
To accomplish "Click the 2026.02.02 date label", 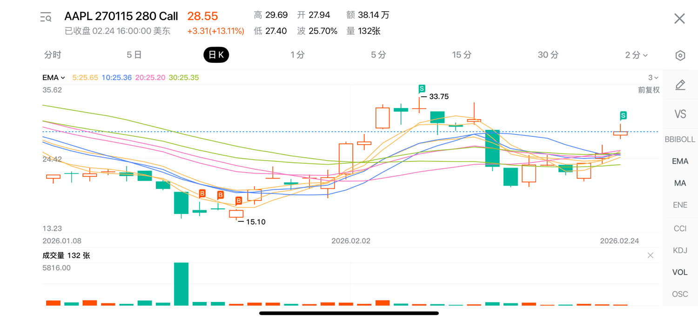I will tap(351, 241).
